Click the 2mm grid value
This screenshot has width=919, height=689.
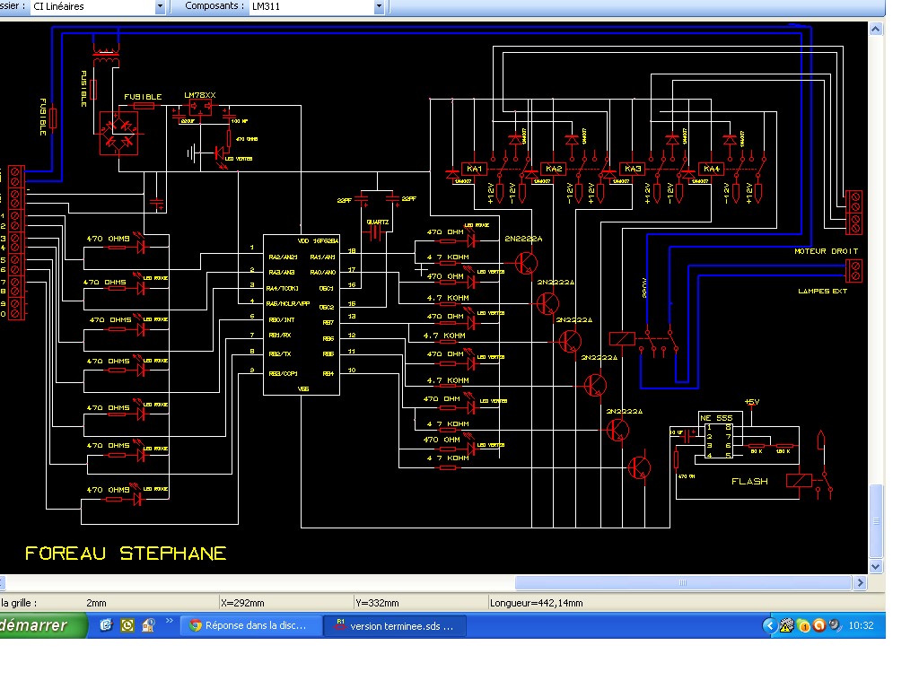(x=96, y=603)
